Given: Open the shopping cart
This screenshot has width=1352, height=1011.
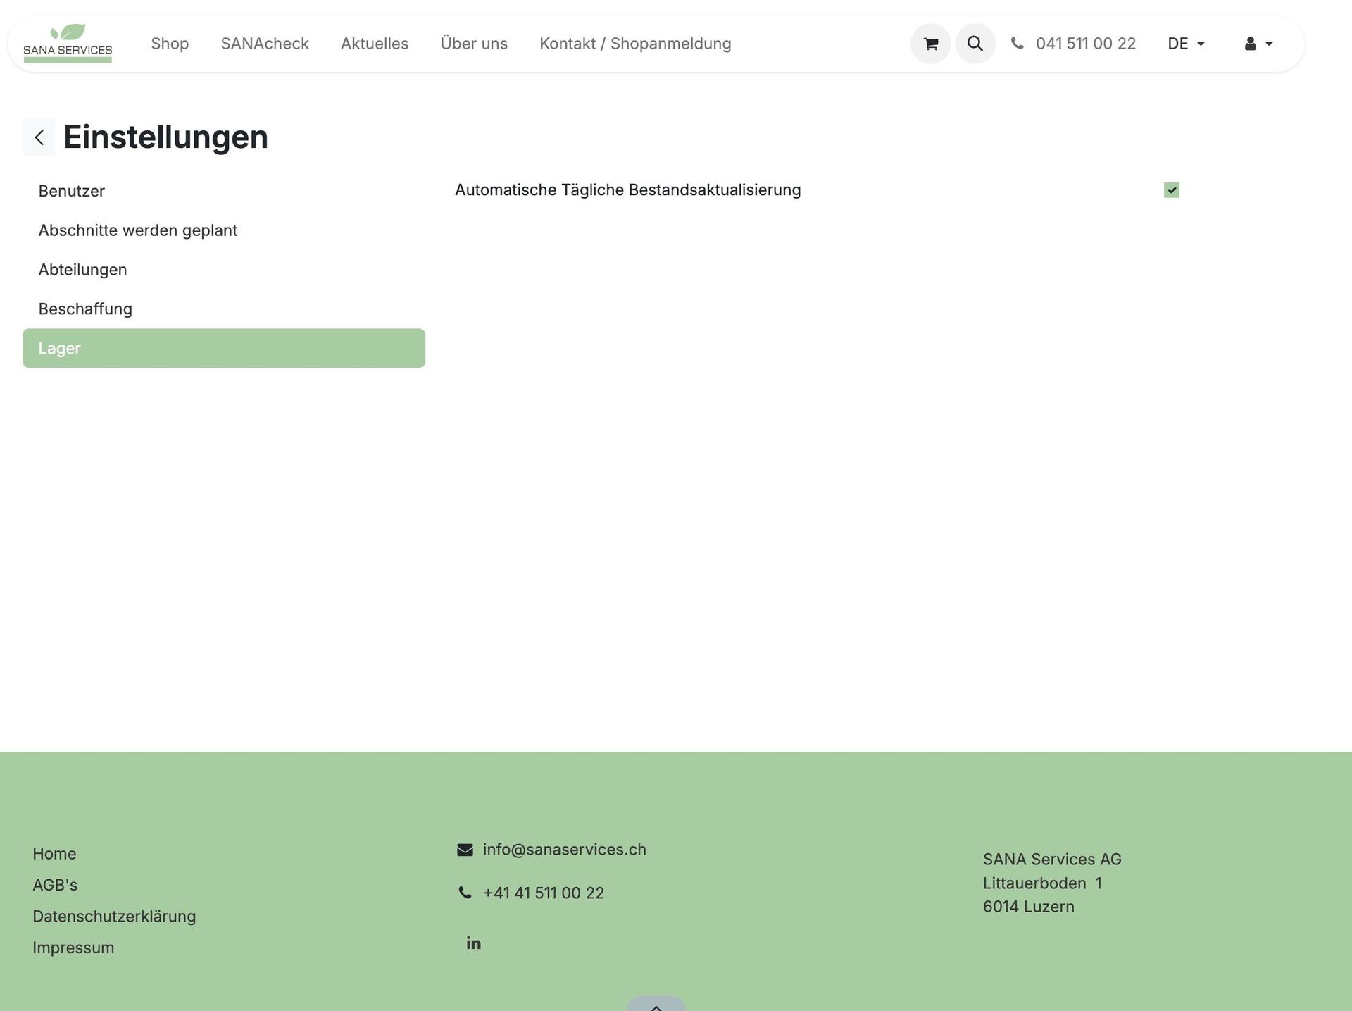Looking at the screenshot, I should coord(930,44).
